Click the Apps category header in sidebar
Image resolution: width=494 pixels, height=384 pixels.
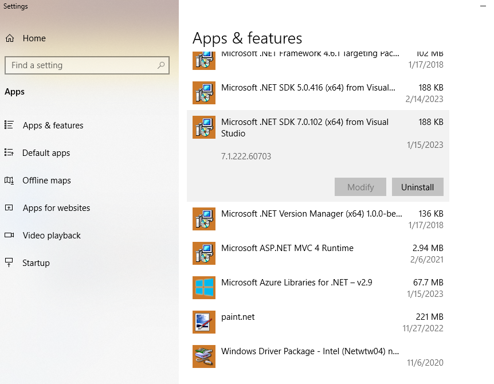14,92
